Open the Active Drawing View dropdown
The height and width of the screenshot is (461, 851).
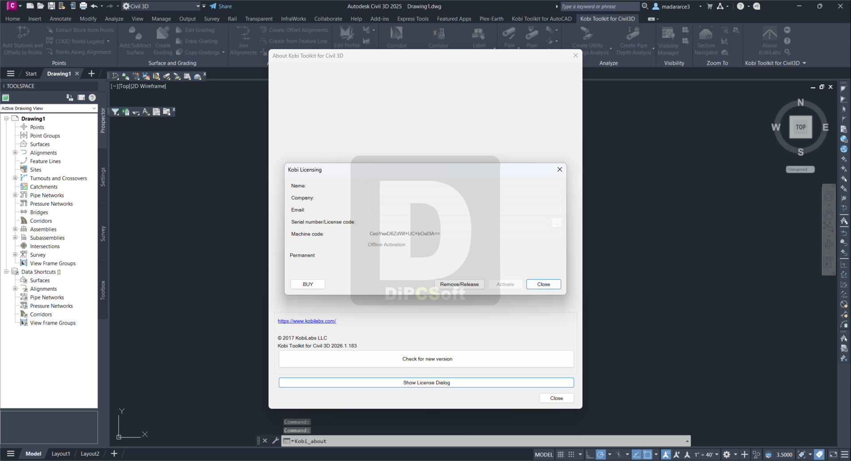[x=49, y=108]
